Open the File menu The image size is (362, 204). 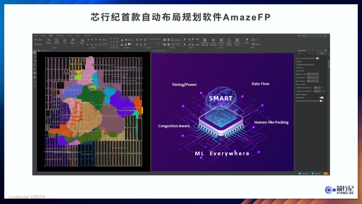(x=36, y=36)
